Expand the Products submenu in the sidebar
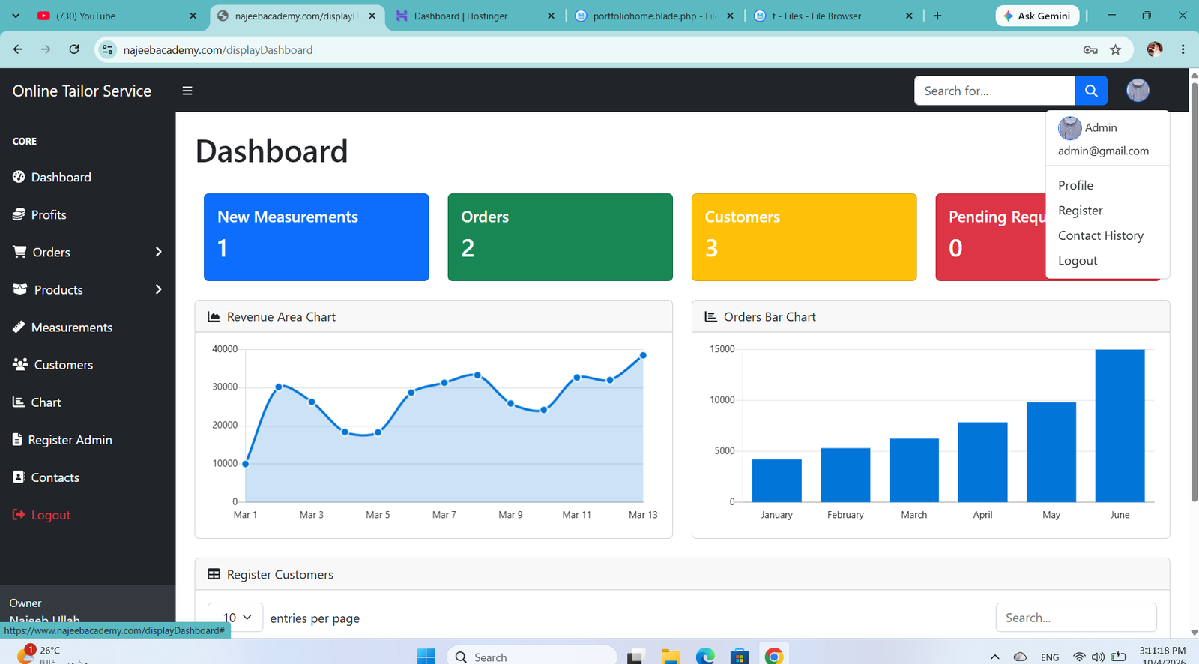 click(88, 289)
